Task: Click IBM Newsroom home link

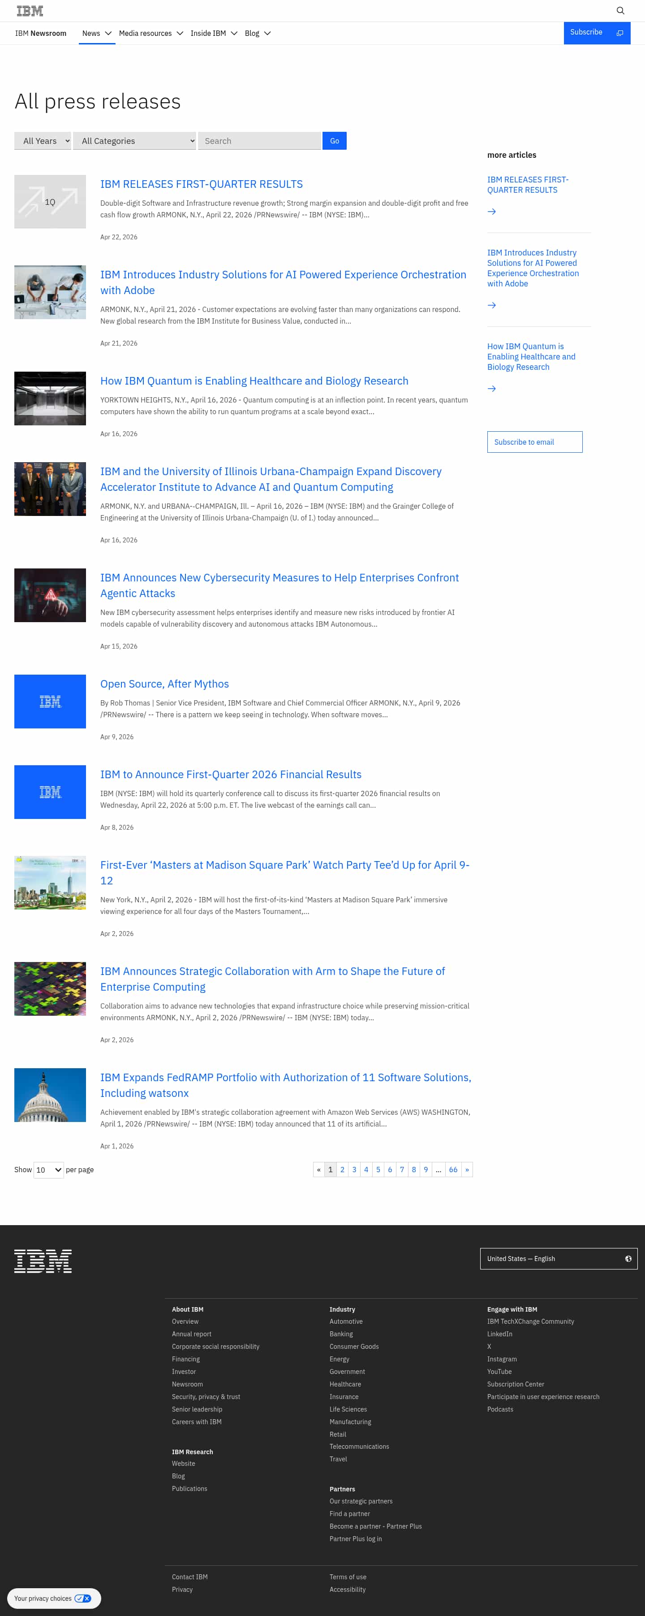Action: (41, 33)
